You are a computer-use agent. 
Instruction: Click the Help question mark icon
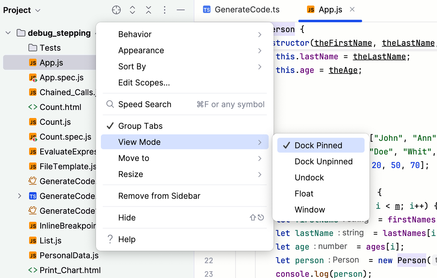[x=110, y=239]
